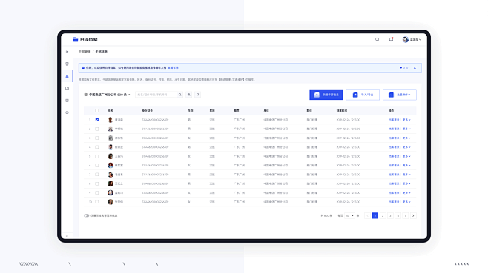Go to page 3 in pagination

(390, 215)
